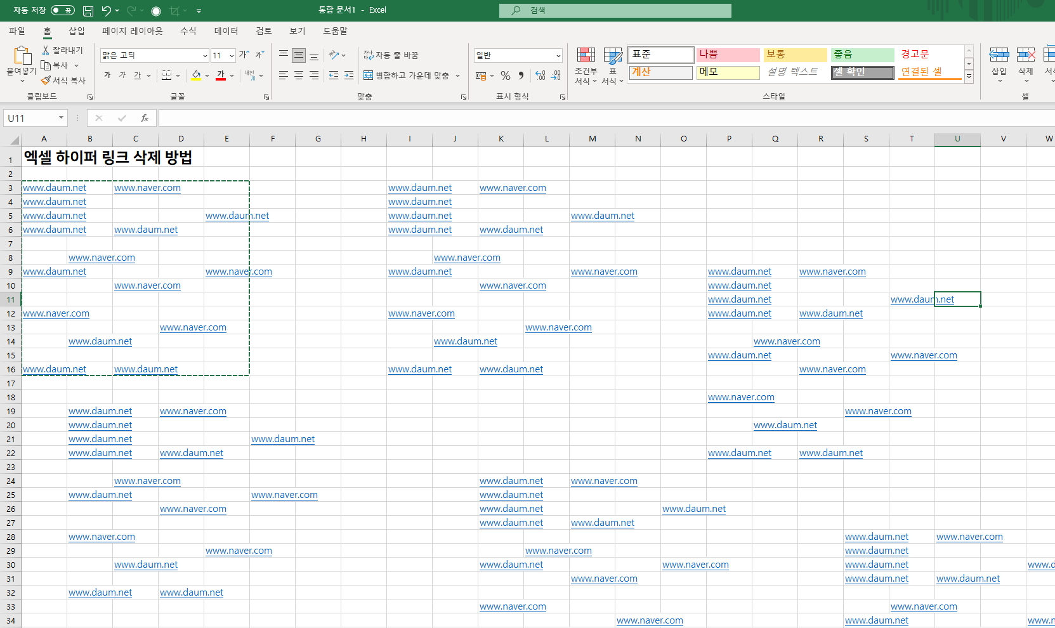1055x628 pixels.
Task: Open the 보기 ribbon tab
Action: pyautogui.click(x=298, y=31)
